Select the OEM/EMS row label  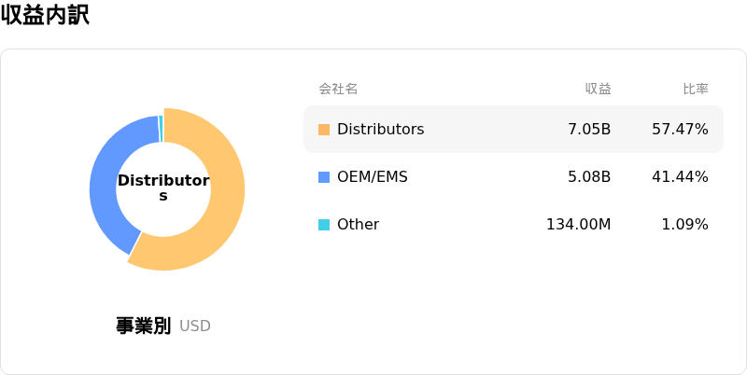point(373,177)
